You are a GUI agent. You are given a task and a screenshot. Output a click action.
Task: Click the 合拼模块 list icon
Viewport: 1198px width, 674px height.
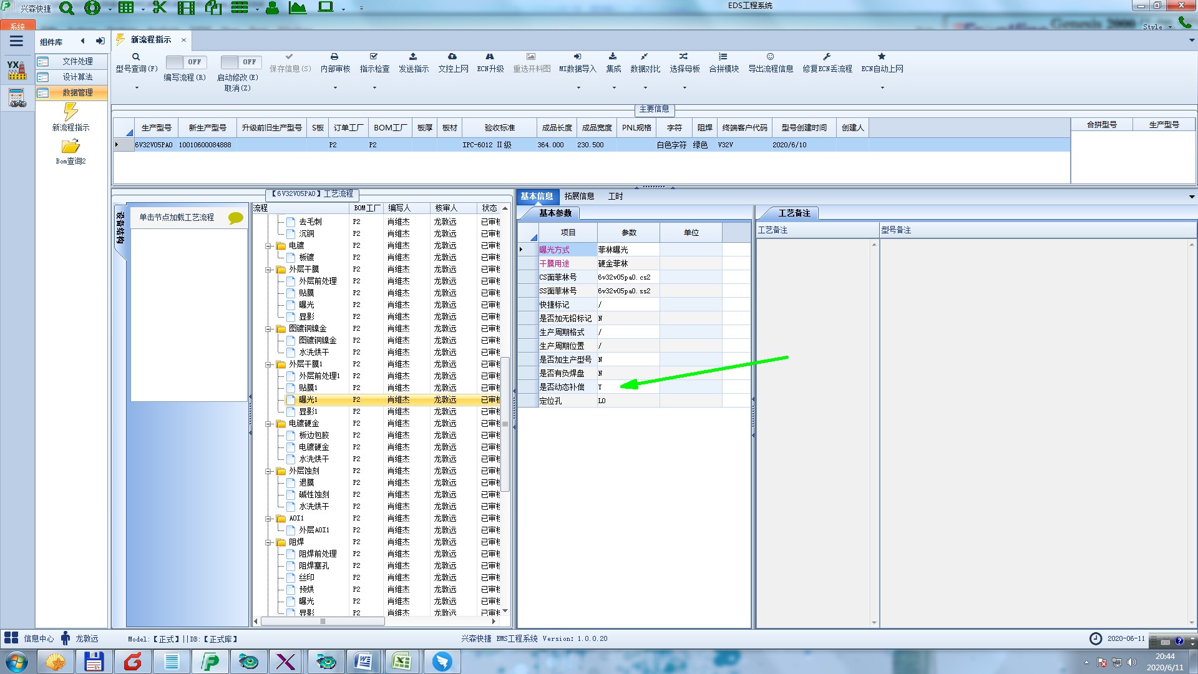point(723,57)
